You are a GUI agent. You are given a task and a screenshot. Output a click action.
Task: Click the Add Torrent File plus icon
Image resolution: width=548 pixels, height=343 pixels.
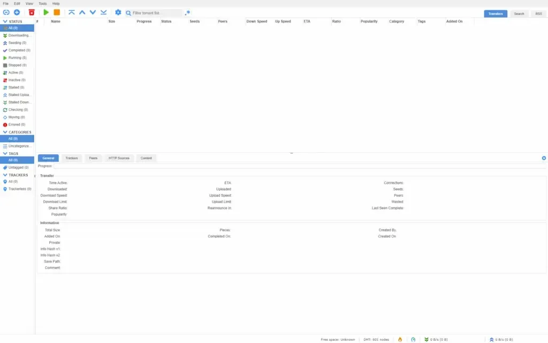(17, 12)
